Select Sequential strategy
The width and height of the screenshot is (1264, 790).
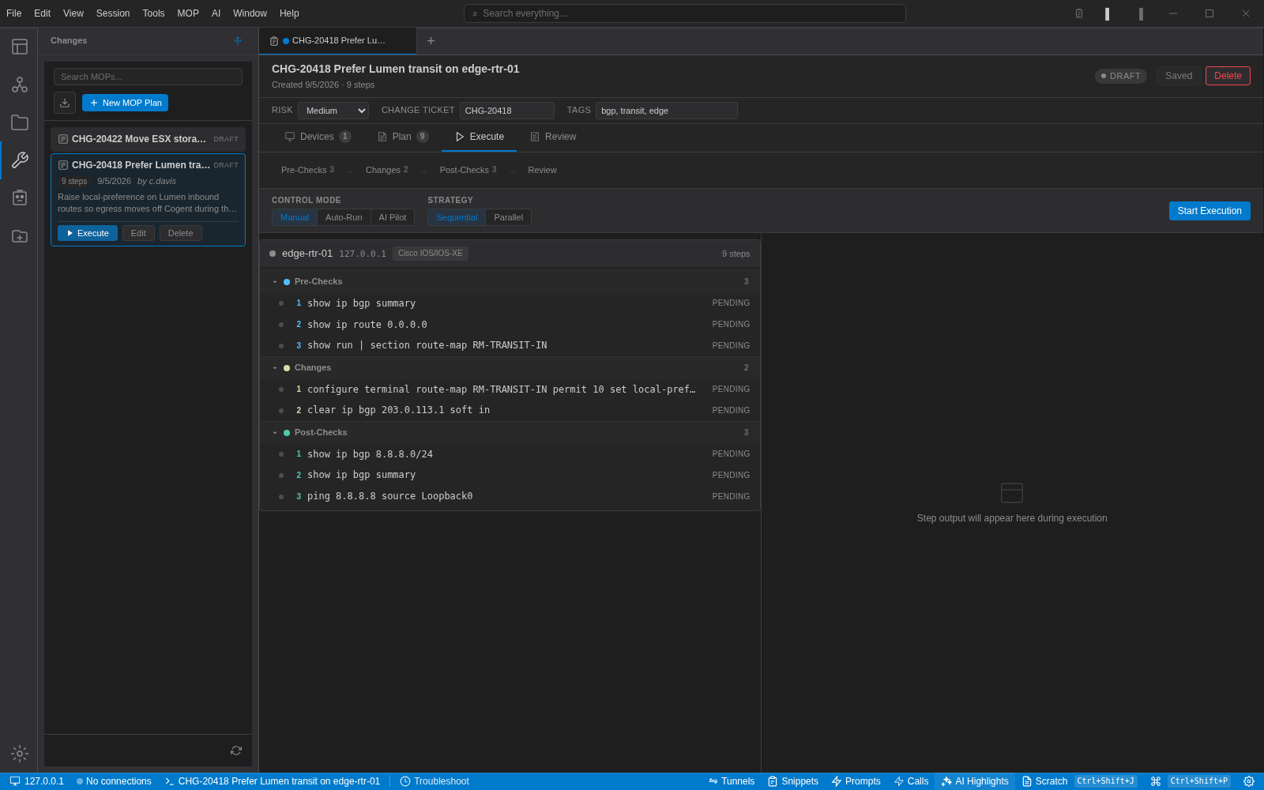[x=457, y=217]
